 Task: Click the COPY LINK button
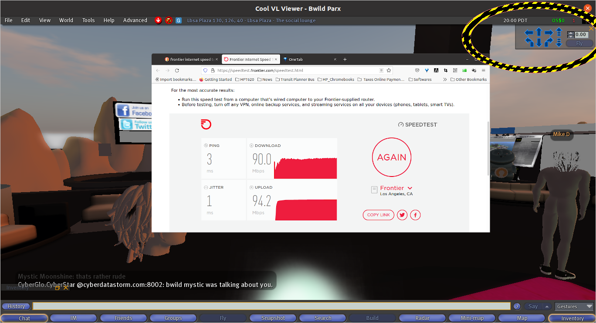(x=379, y=215)
